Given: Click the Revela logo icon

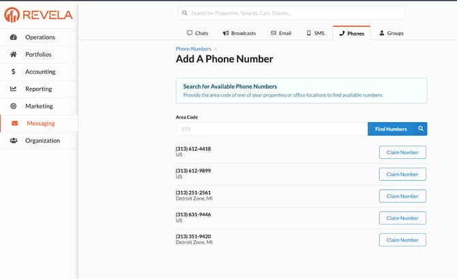Looking at the screenshot, I should tap(12, 15).
